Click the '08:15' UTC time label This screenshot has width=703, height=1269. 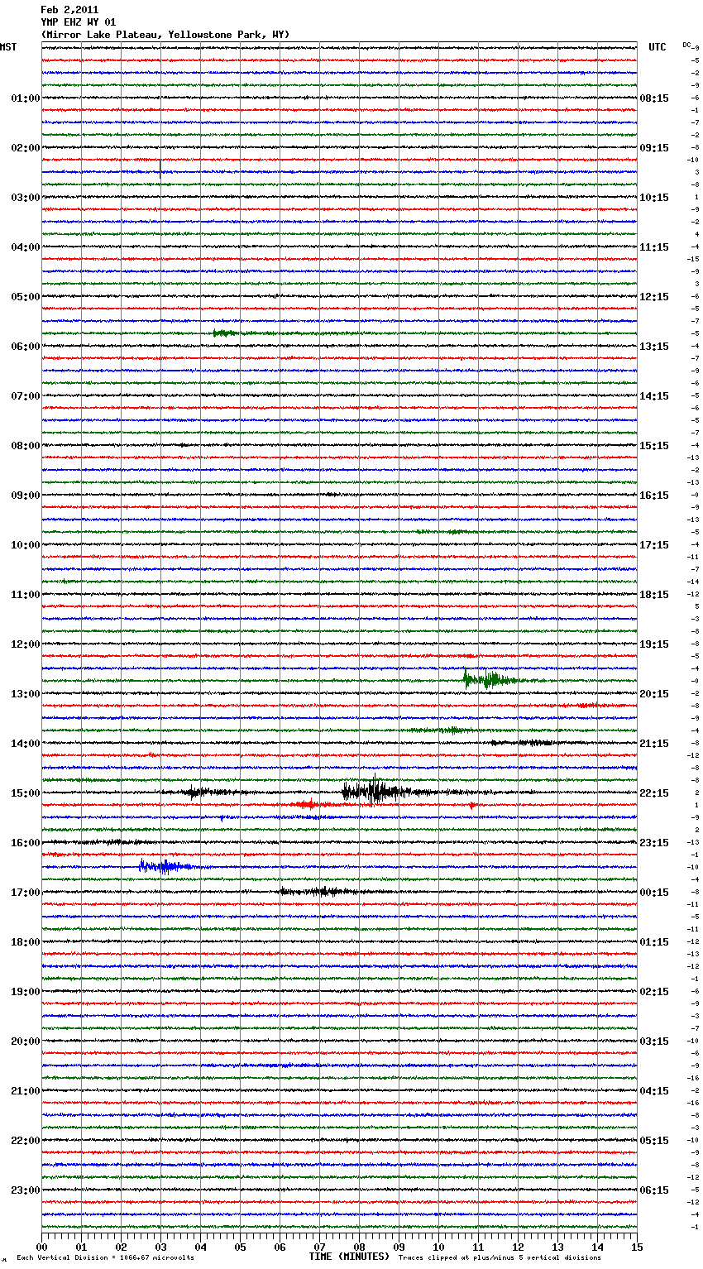click(x=654, y=98)
